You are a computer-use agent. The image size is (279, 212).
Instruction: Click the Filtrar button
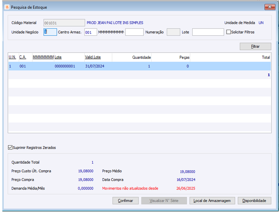[x=255, y=47]
